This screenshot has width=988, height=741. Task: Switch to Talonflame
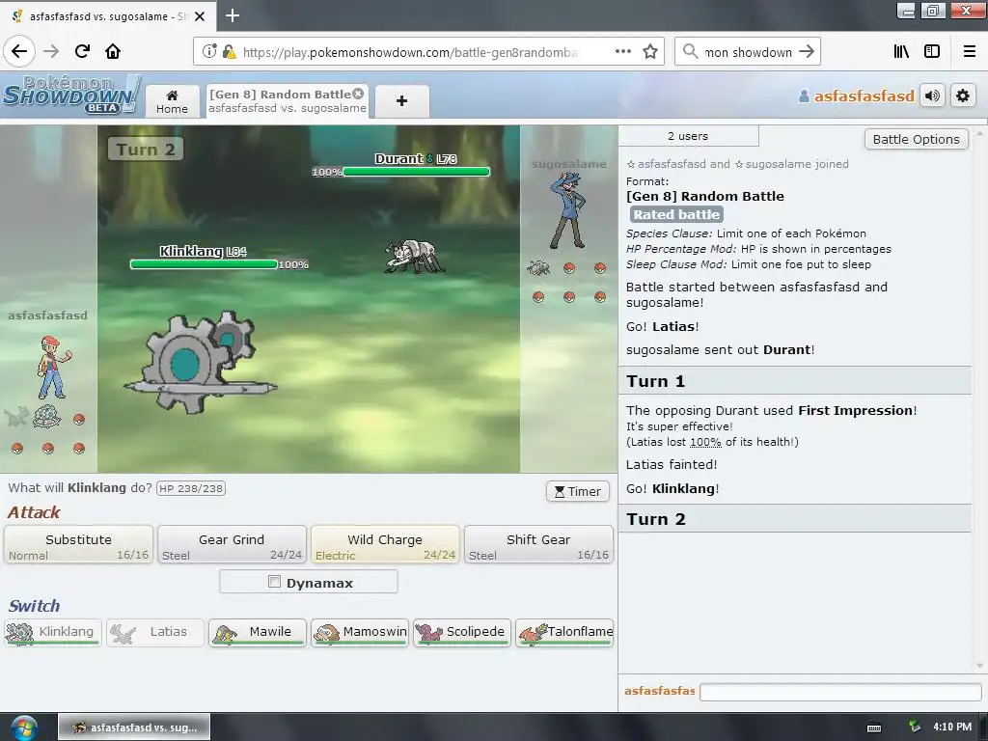564,633
